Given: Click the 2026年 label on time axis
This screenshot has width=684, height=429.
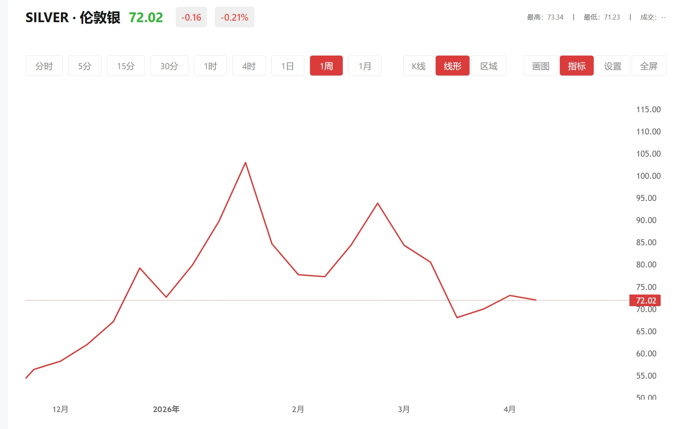Looking at the screenshot, I should [x=166, y=409].
